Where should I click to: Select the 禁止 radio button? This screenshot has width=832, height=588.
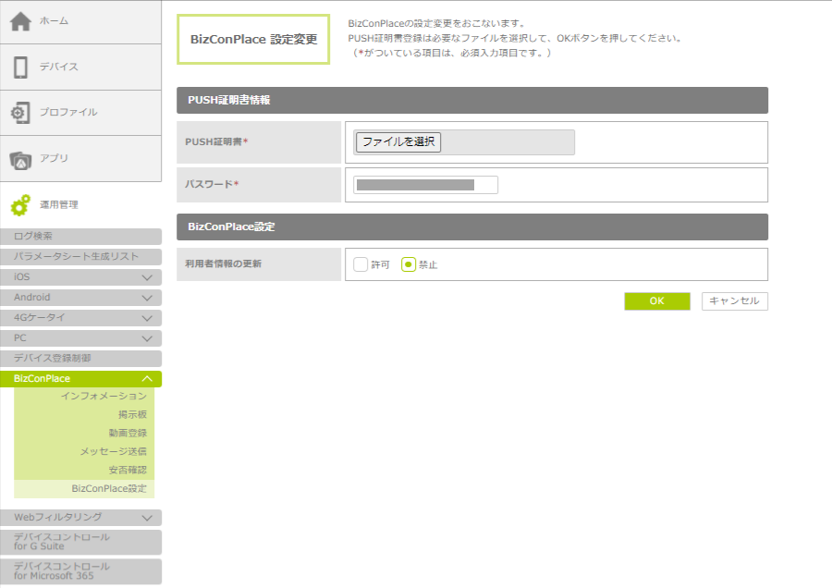click(409, 264)
